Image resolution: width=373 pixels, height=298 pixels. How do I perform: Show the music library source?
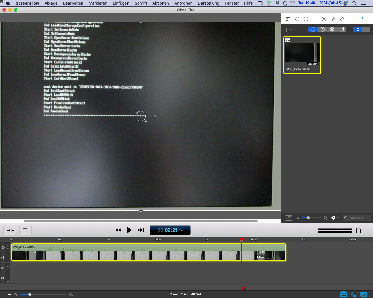pyautogui.click(x=323, y=29)
